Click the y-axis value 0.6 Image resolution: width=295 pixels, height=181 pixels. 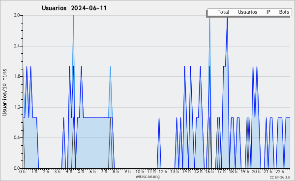17,137
